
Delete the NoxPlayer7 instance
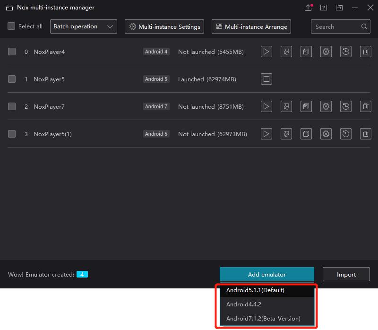pos(365,106)
